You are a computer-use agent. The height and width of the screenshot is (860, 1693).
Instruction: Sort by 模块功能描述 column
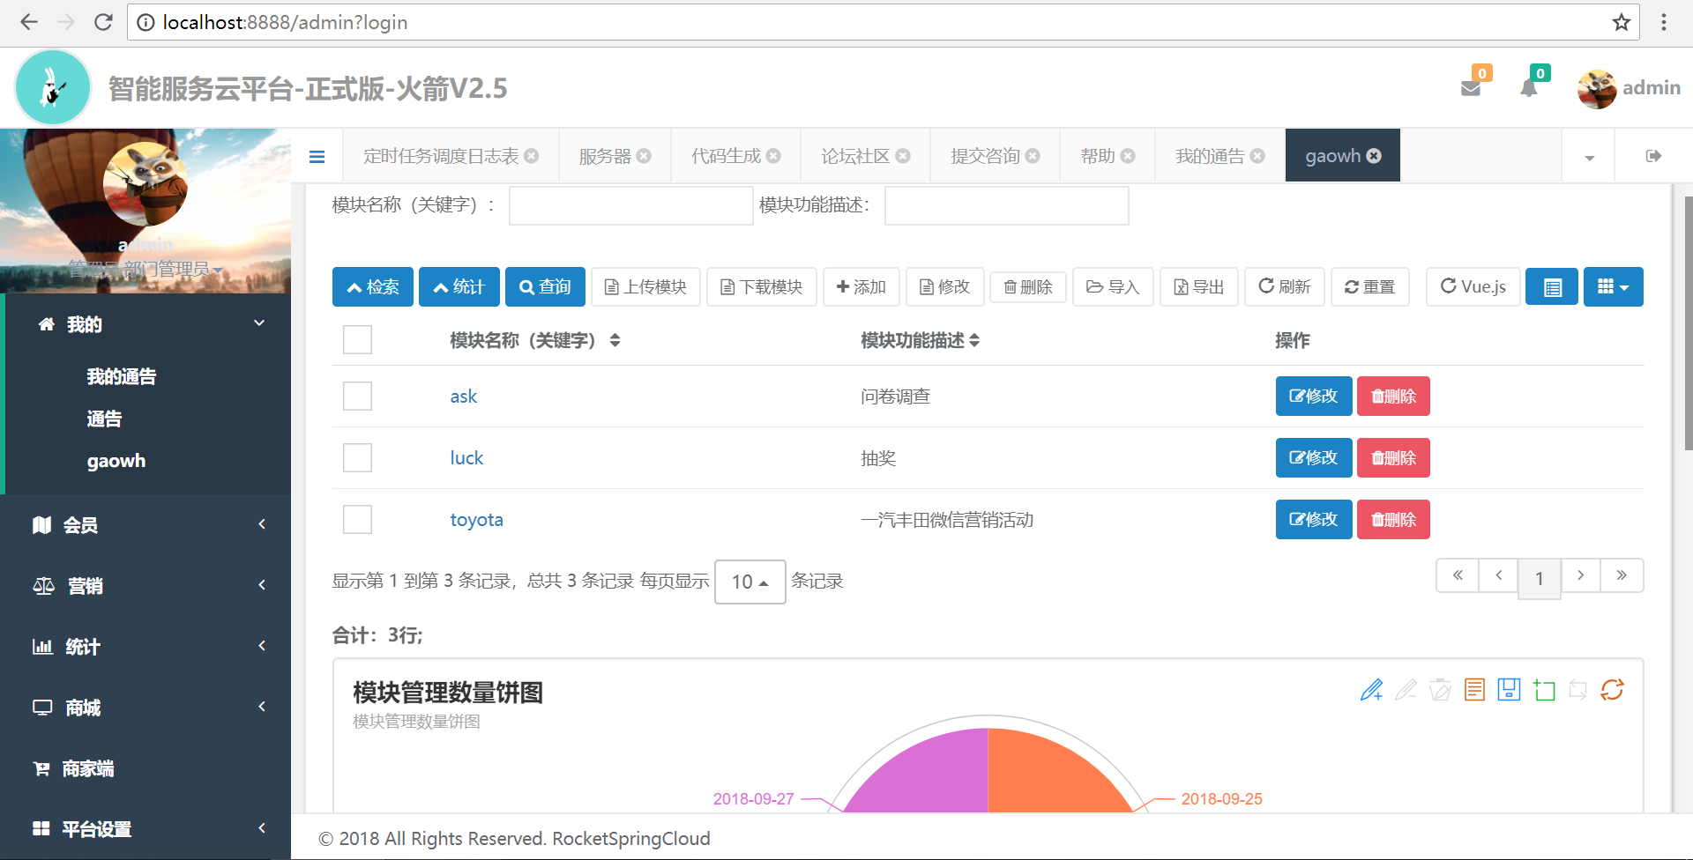pos(920,340)
